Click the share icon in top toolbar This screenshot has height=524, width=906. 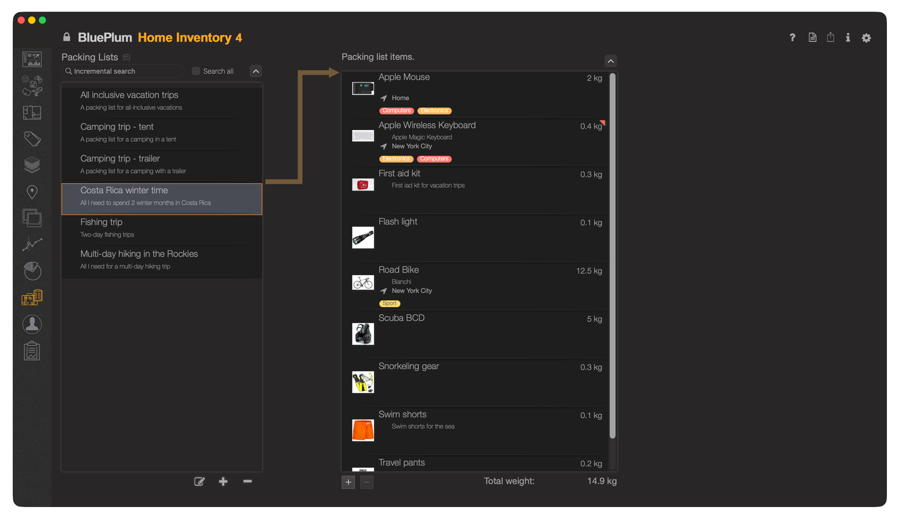tap(830, 38)
